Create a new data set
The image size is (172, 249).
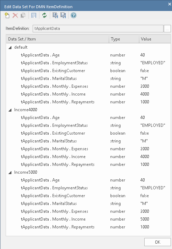(7, 15)
